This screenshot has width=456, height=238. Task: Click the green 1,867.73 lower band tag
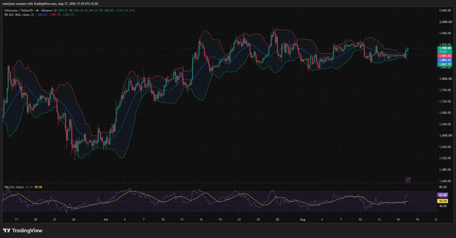pyautogui.click(x=445, y=65)
